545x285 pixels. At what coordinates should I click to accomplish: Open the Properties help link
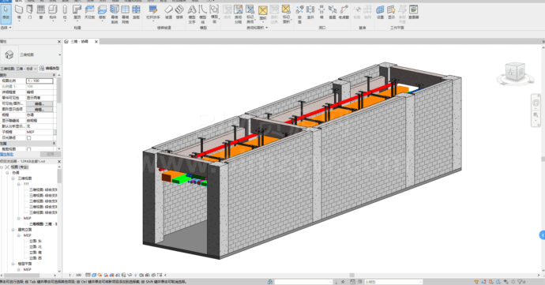tap(7, 154)
